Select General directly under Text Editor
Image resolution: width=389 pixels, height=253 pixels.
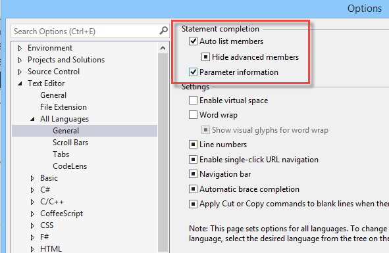click(x=53, y=95)
